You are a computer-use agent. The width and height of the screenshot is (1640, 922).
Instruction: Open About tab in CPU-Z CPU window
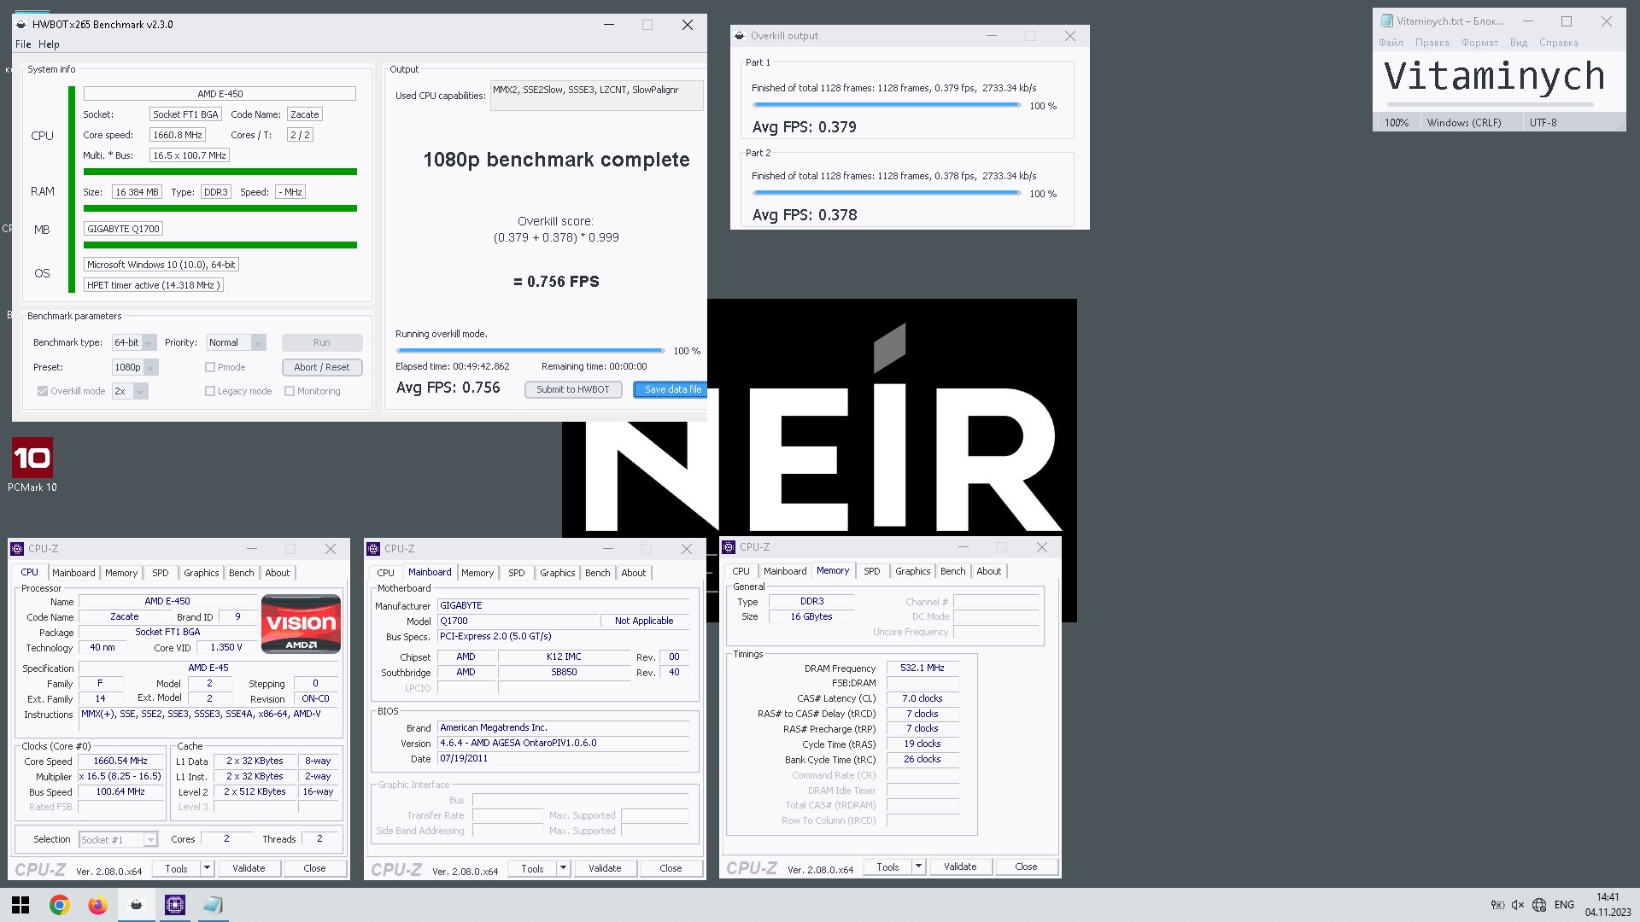pos(277,573)
